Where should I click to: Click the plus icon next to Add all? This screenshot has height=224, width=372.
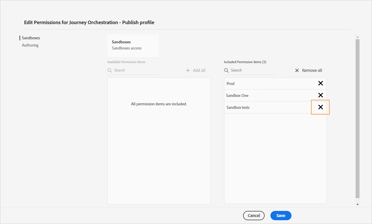188,70
